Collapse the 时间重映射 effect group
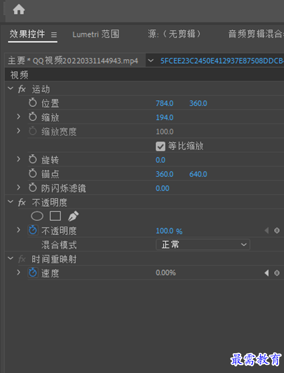Image resolution: width=284 pixels, height=373 pixels. pos(10,258)
